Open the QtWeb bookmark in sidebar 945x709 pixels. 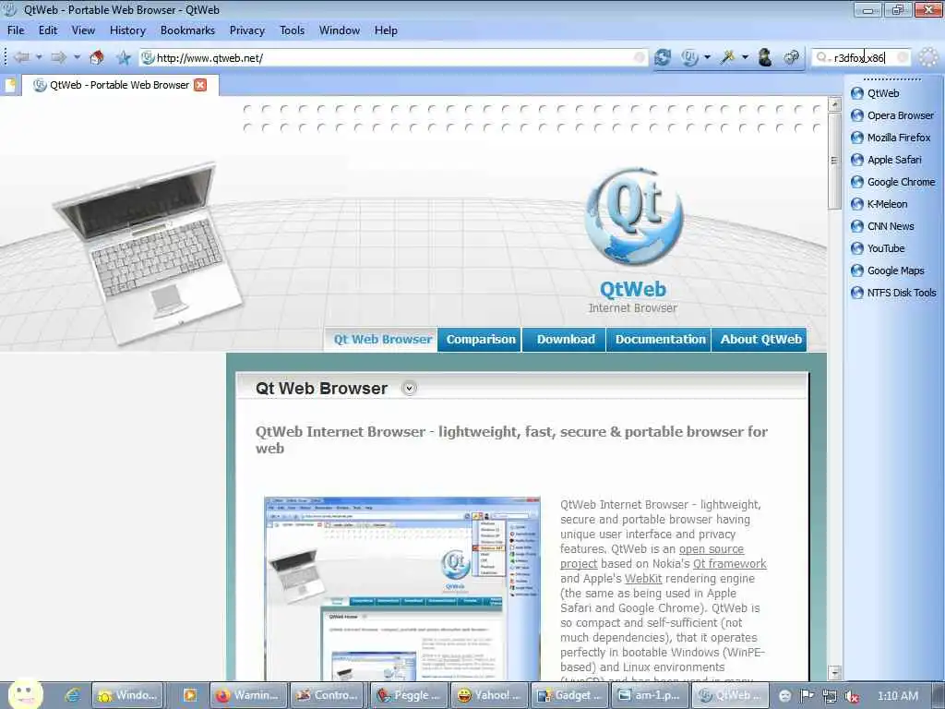[x=875, y=93]
